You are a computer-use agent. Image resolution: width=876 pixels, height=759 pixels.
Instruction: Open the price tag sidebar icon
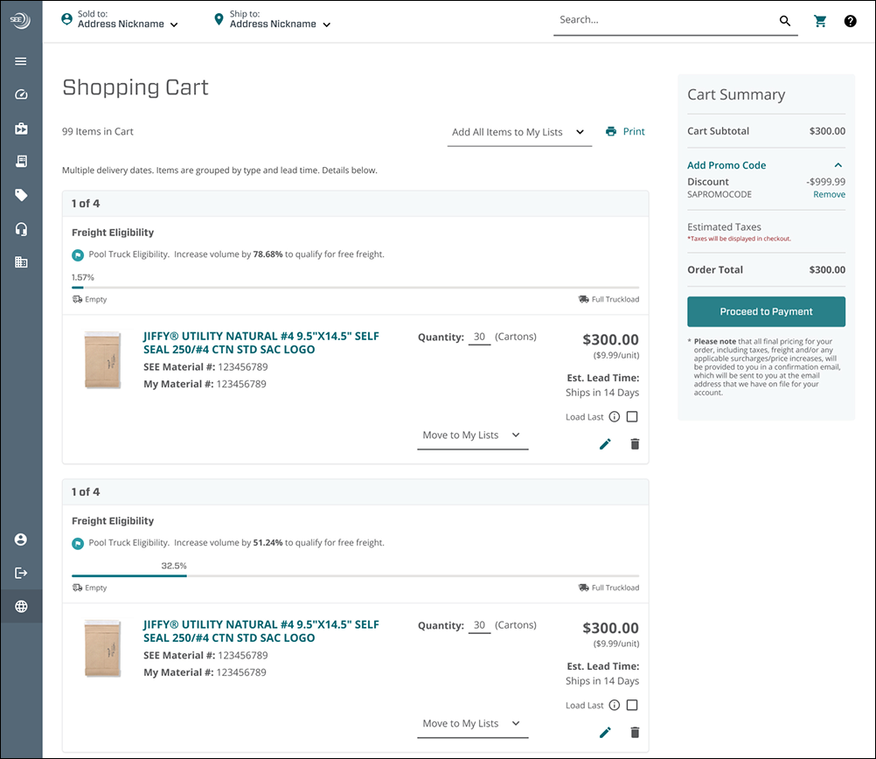pyautogui.click(x=21, y=195)
